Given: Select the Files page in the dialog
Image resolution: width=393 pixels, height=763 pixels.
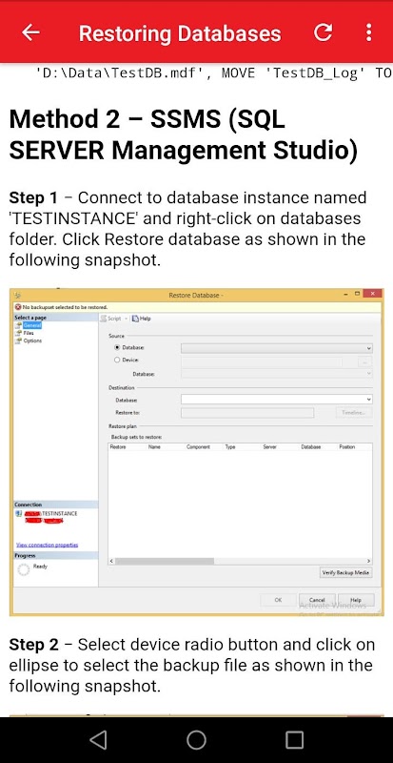Looking at the screenshot, I should coord(29,333).
